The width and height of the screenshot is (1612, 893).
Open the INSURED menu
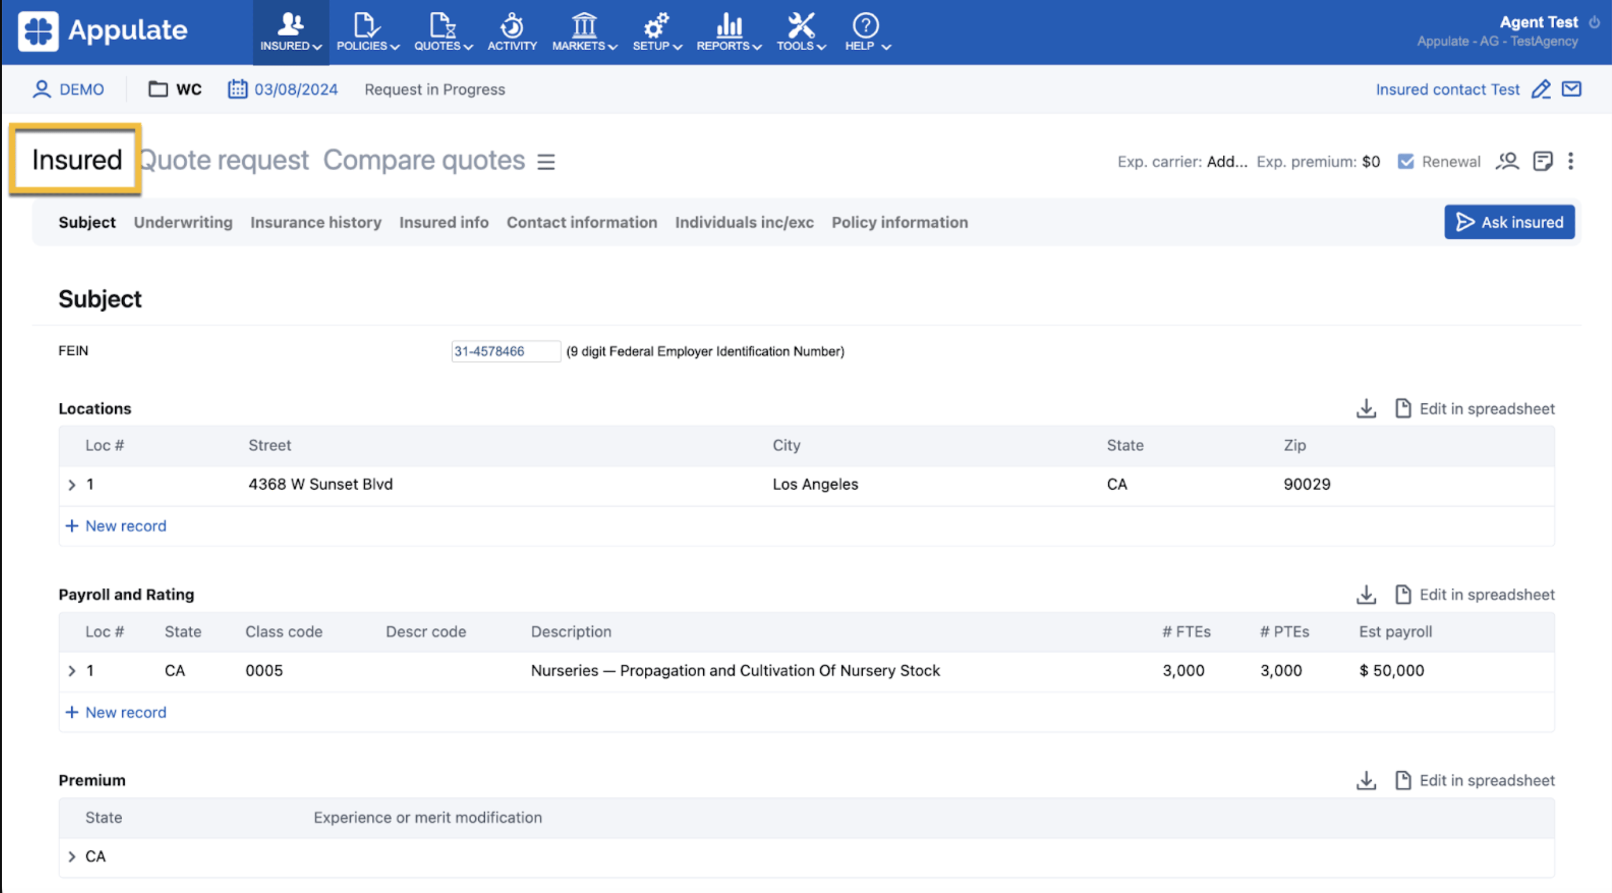tap(291, 32)
